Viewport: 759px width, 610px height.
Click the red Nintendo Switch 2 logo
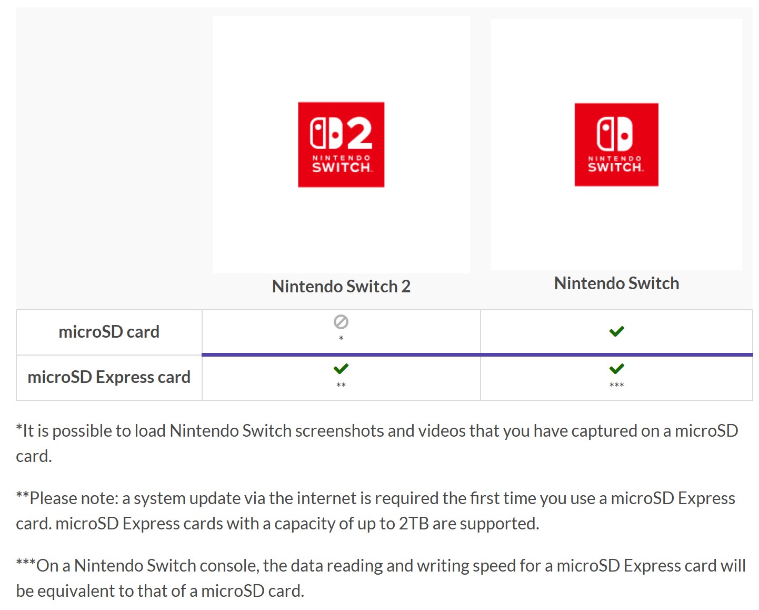coord(341,144)
